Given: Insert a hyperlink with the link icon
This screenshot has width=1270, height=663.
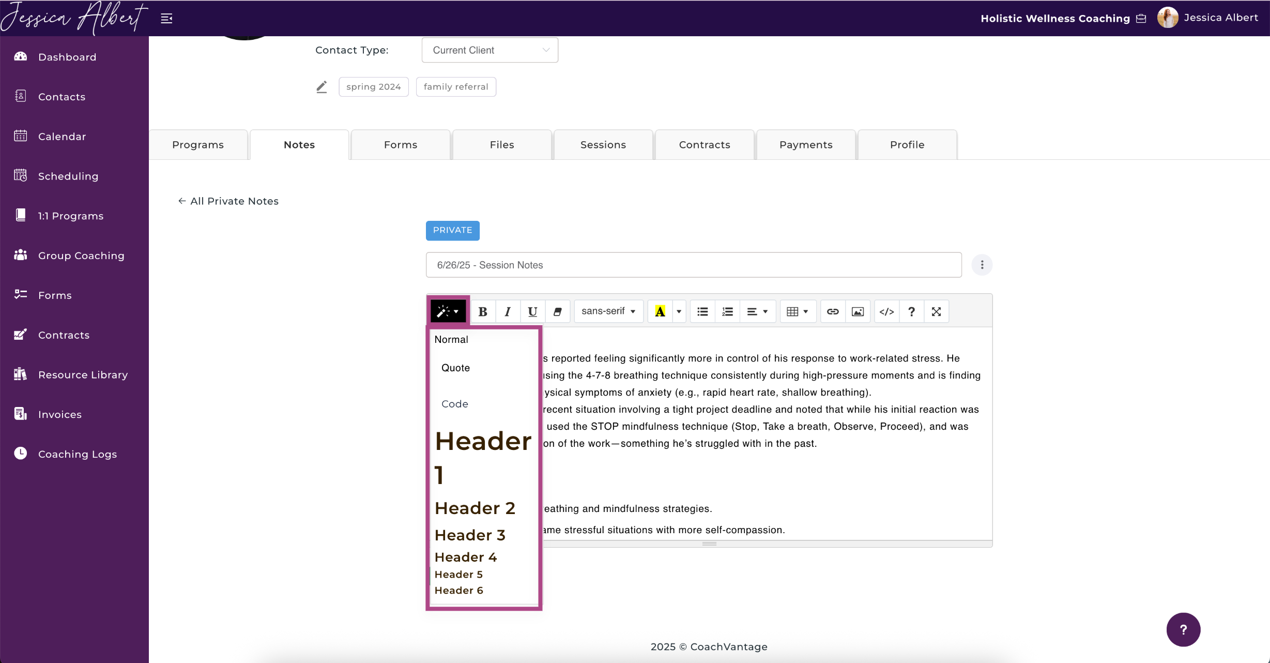Looking at the screenshot, I should 833,311.
